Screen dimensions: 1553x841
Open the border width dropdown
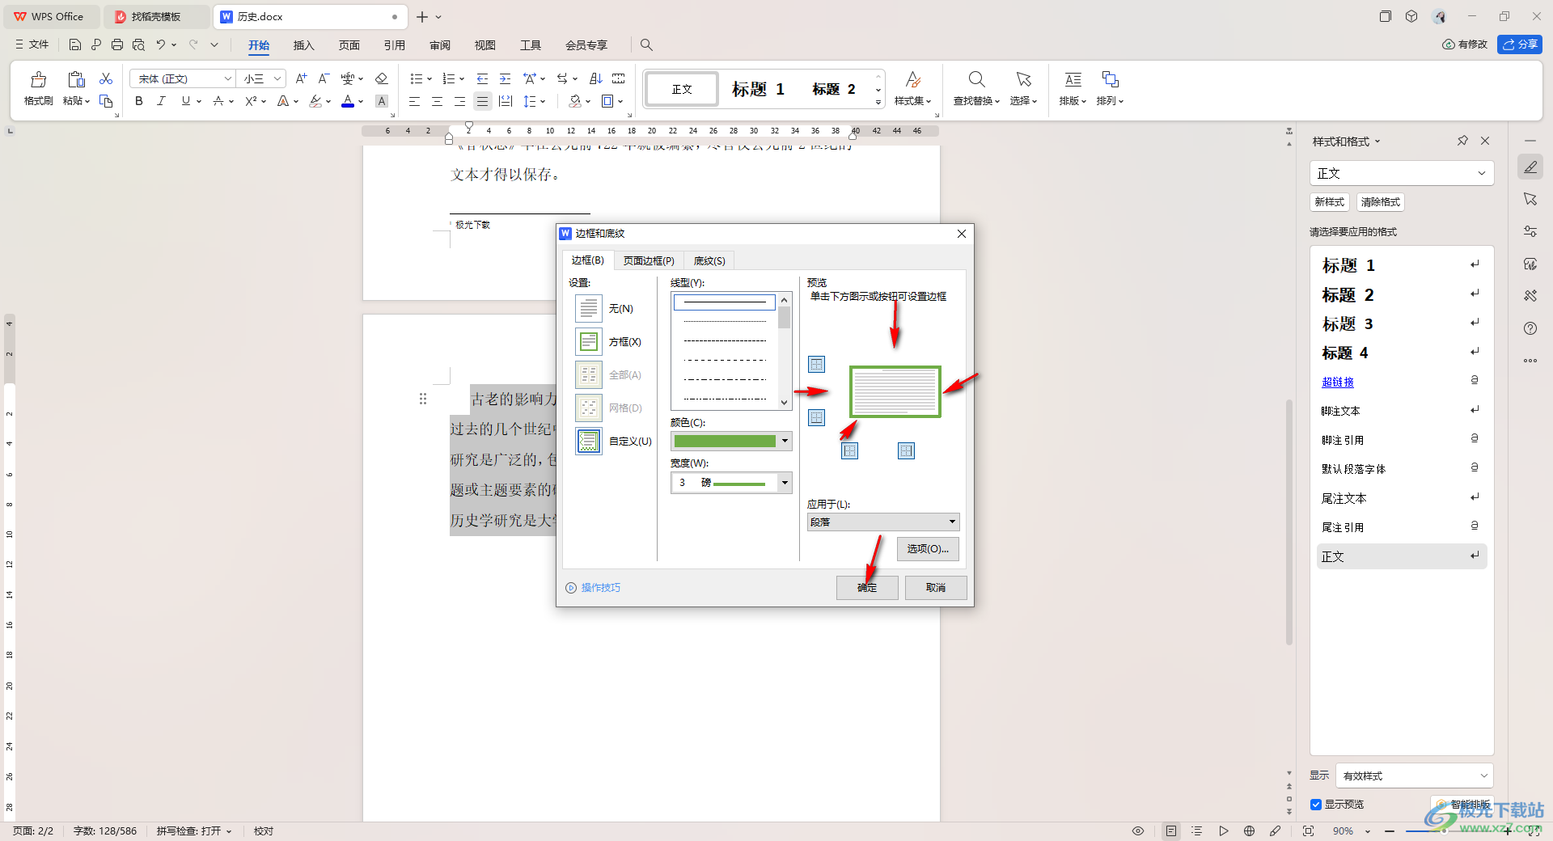(785, 483)
